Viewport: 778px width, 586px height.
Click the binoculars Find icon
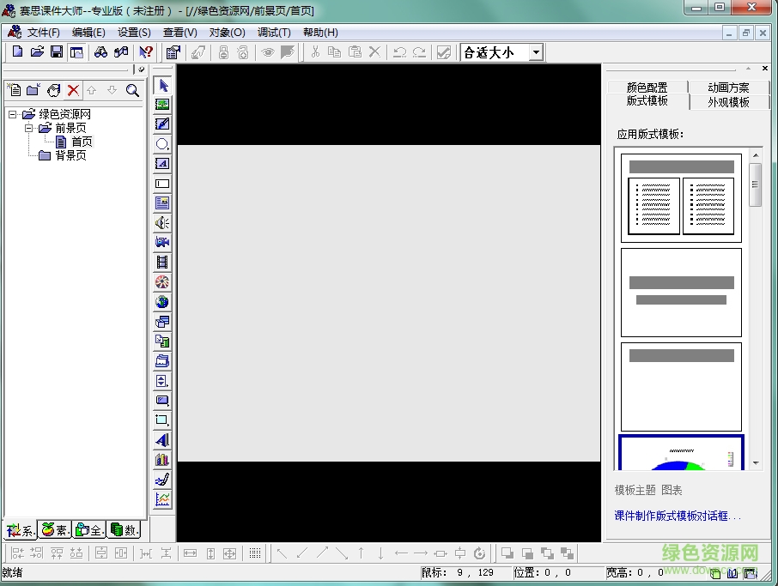coord(100,51)
